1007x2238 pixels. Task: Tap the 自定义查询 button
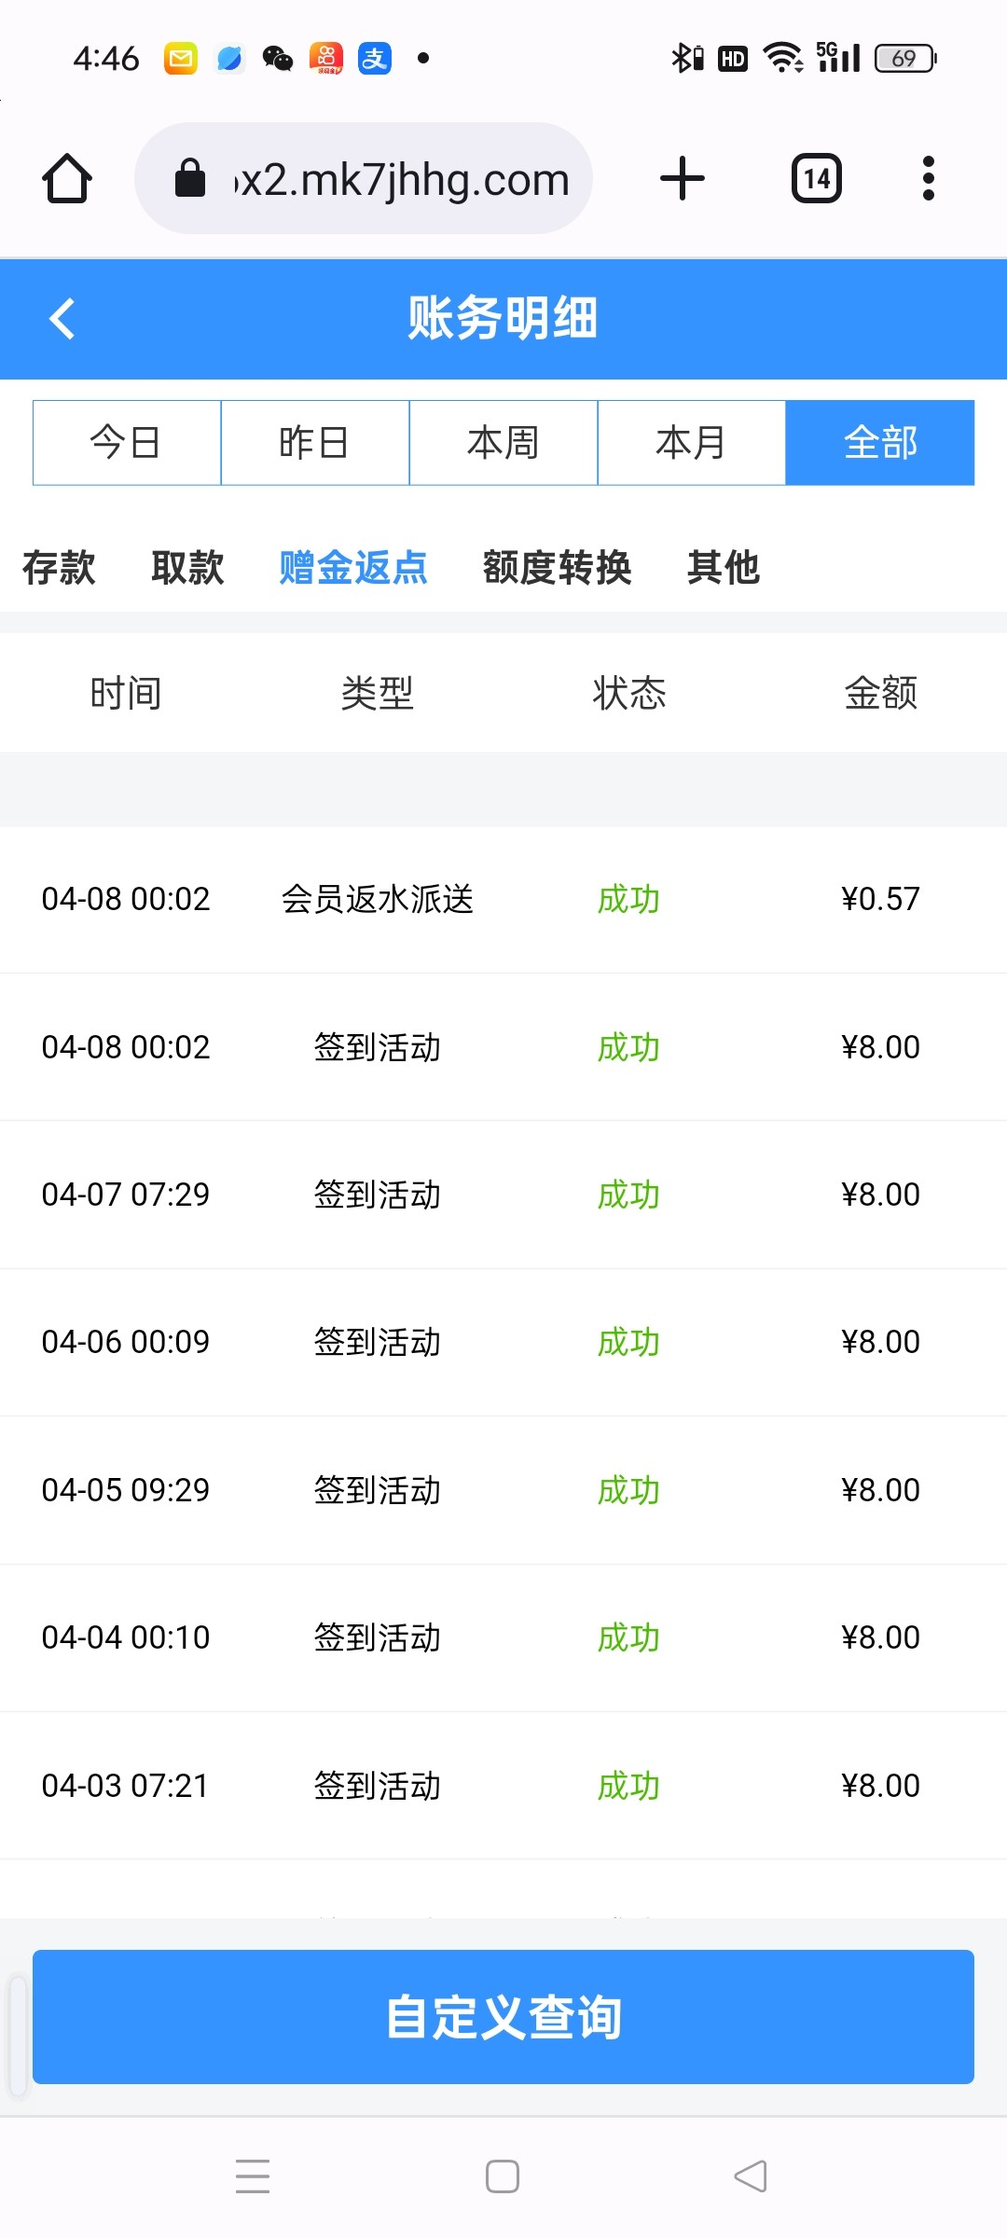504,2017
